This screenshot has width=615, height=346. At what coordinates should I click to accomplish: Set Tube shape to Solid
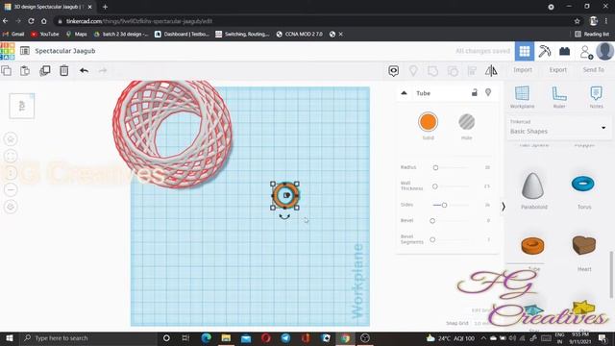[x=428, y=122]
